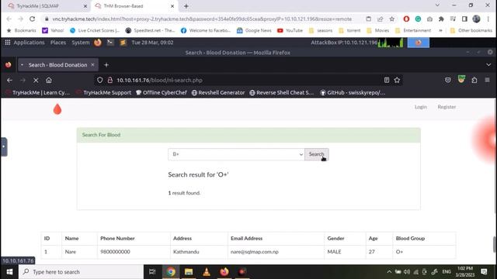Bookmark this Chrome page with star icon

[391, 19]
